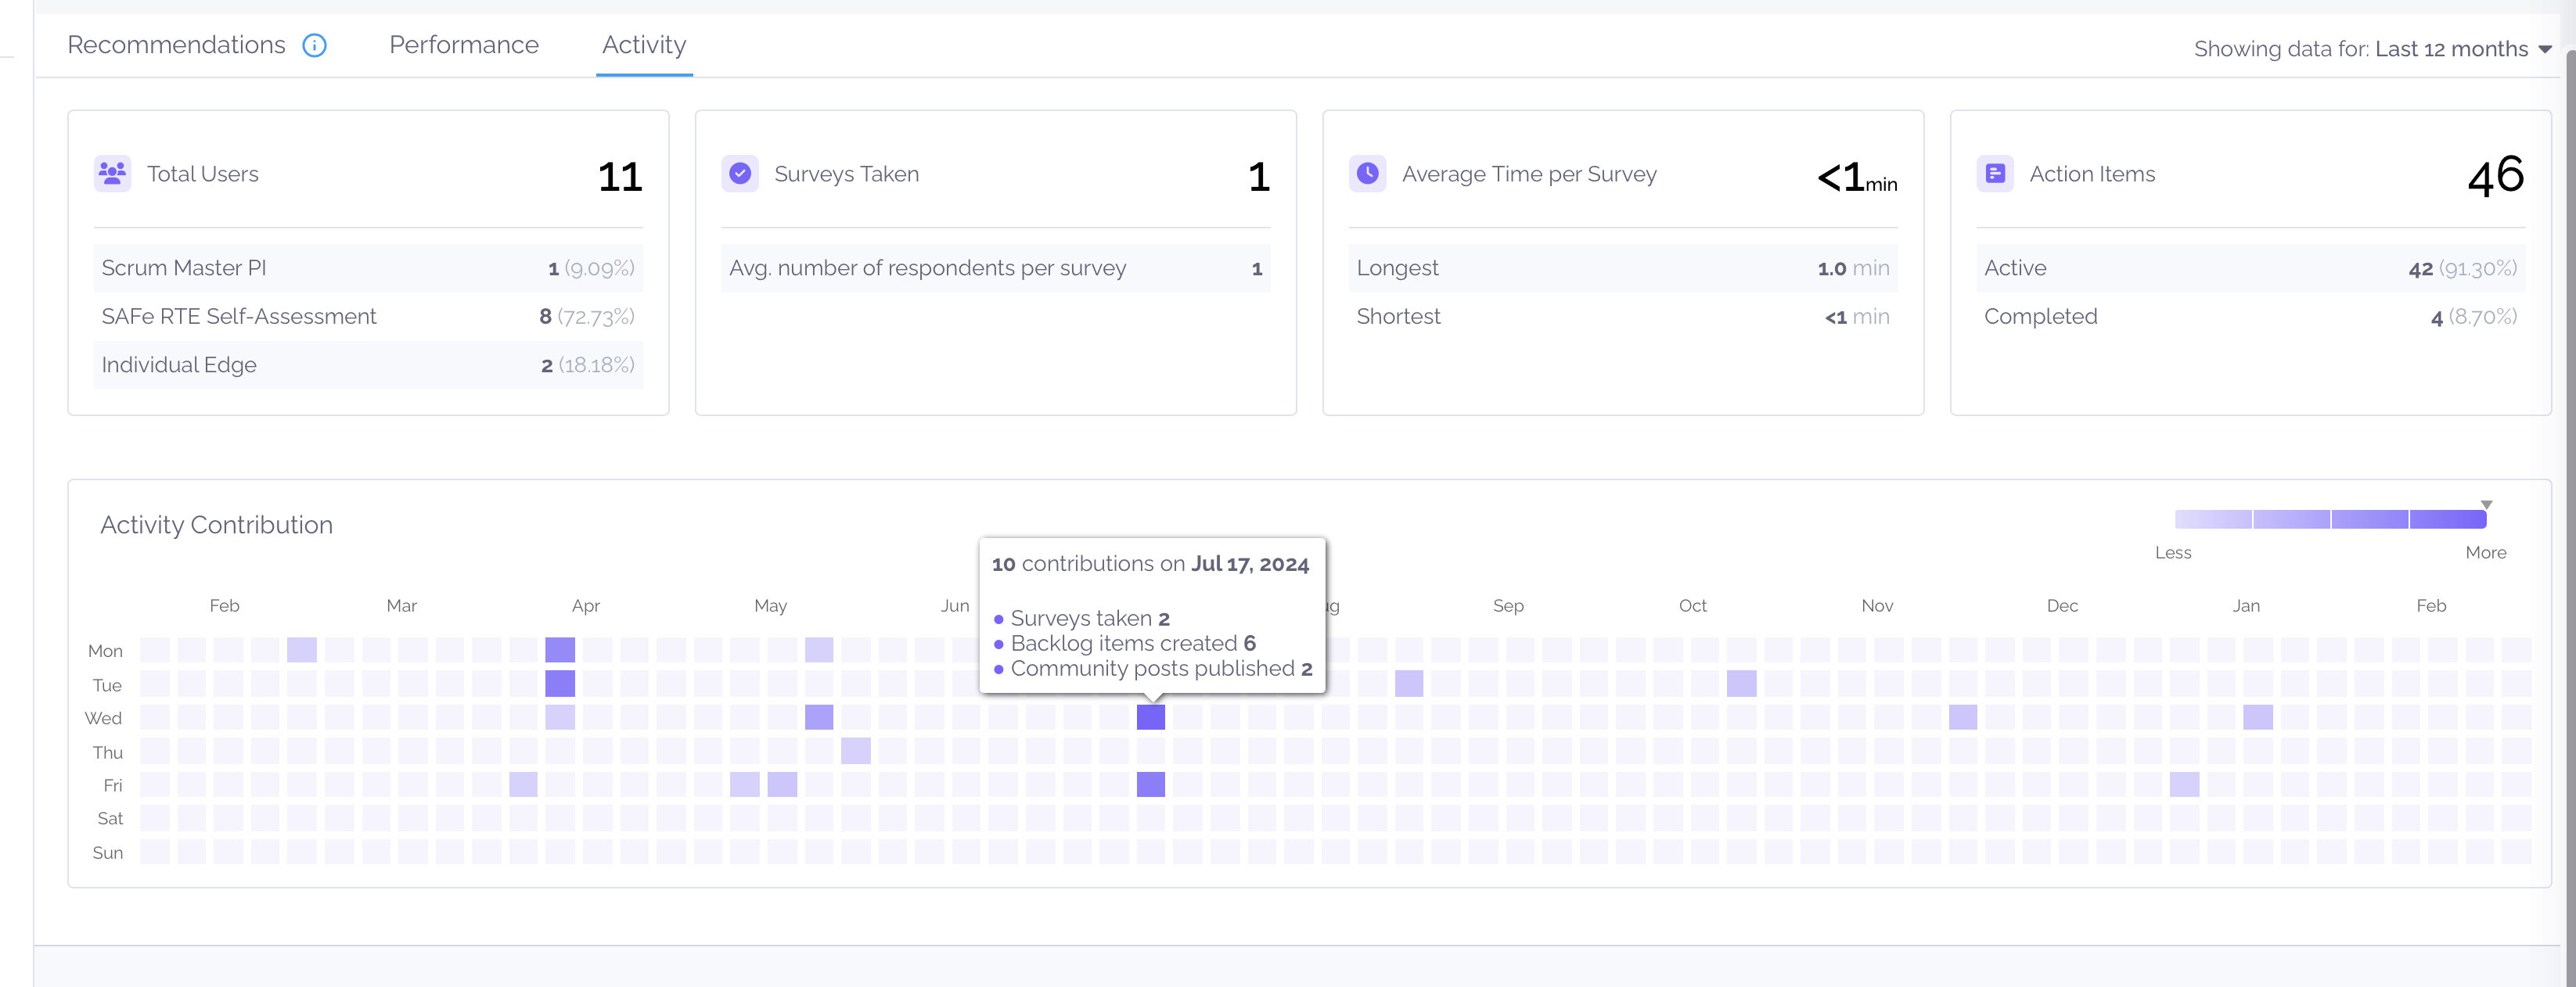Click the Nov month label
The width and height of the screenshot is (2576, 987).
1877,605
